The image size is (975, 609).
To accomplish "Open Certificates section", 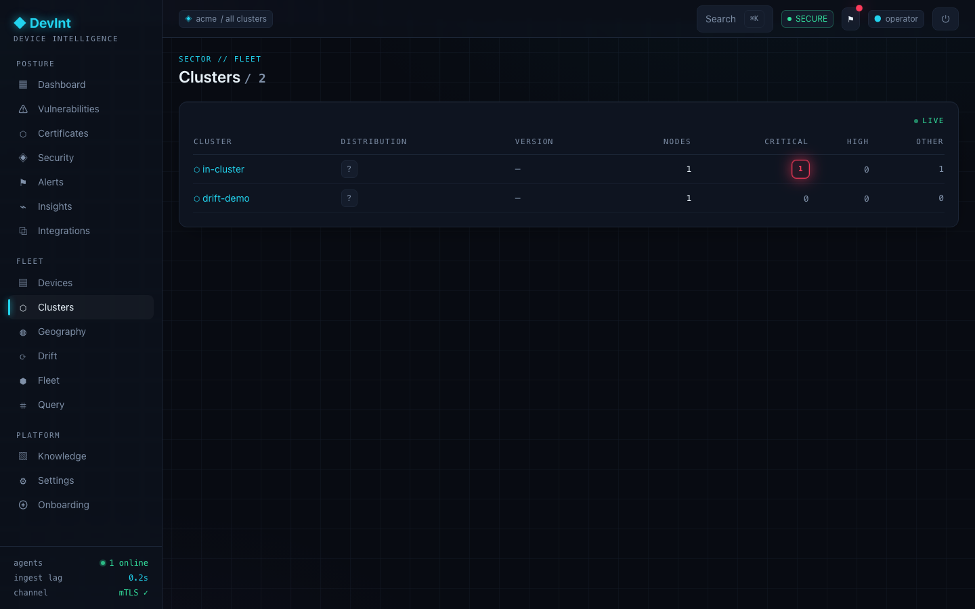I will point(81,133).
